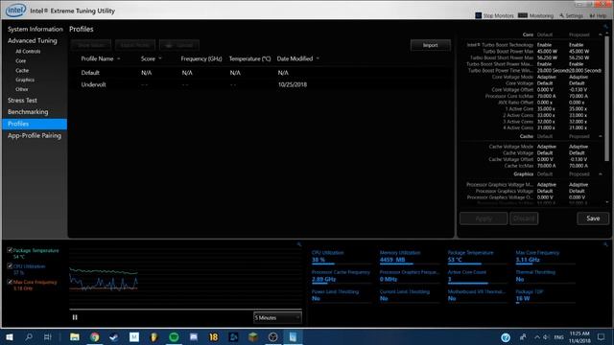Click the Discard button
614x345 pixels.
pyautogui.click(x=524, y=218)
